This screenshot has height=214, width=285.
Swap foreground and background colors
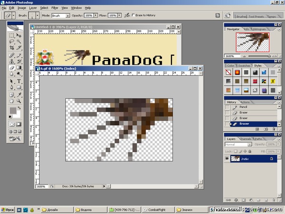(19, 108)
